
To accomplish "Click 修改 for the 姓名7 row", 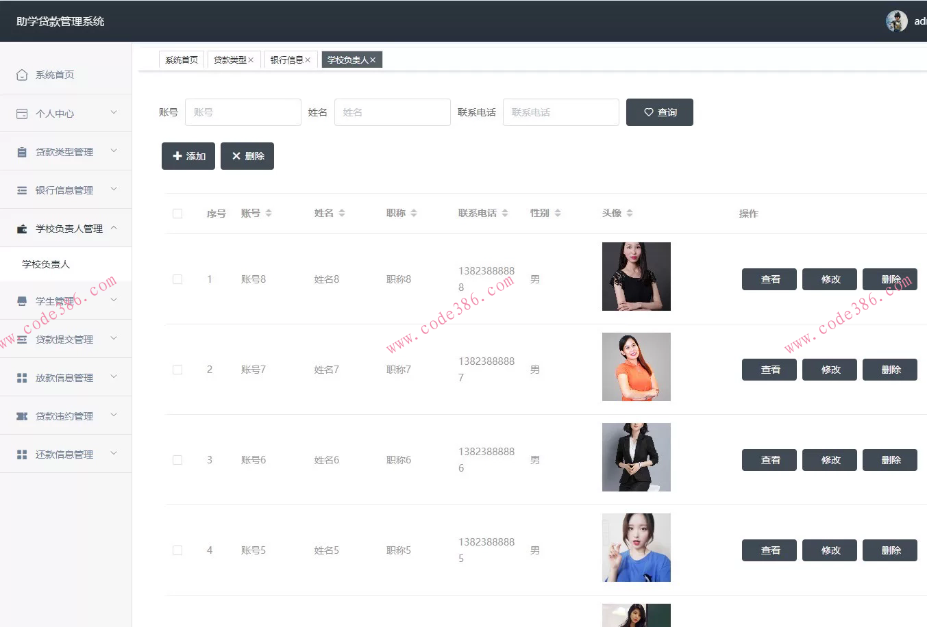I will coord(829,369).
